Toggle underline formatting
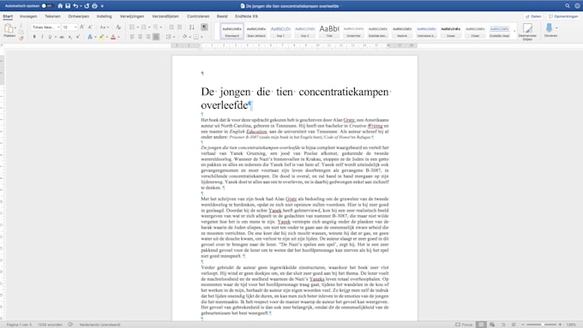The width and height of the screenshot is (583, 328). coord(50,37)
